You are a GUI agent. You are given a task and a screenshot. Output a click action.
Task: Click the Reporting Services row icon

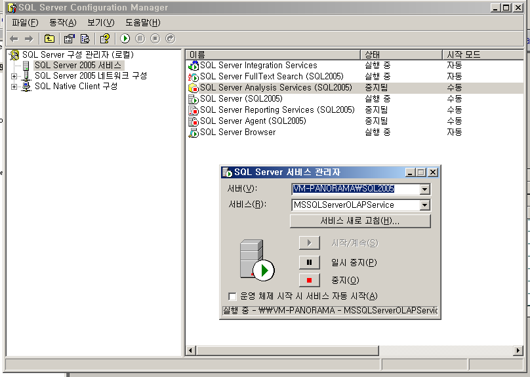pos(194,110)
